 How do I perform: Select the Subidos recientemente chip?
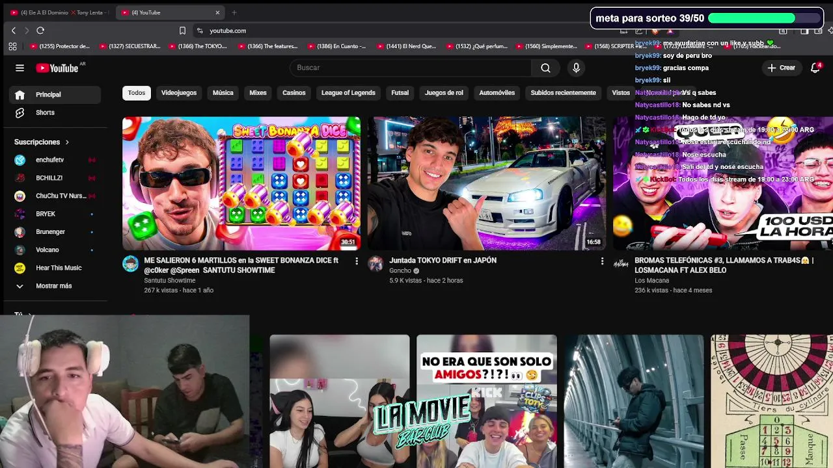pos(563,93)
